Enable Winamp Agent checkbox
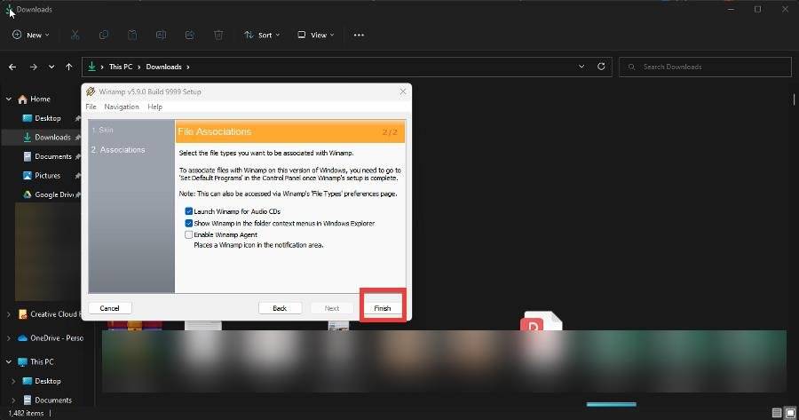799x420 pixels. click(x=188, y=235)
